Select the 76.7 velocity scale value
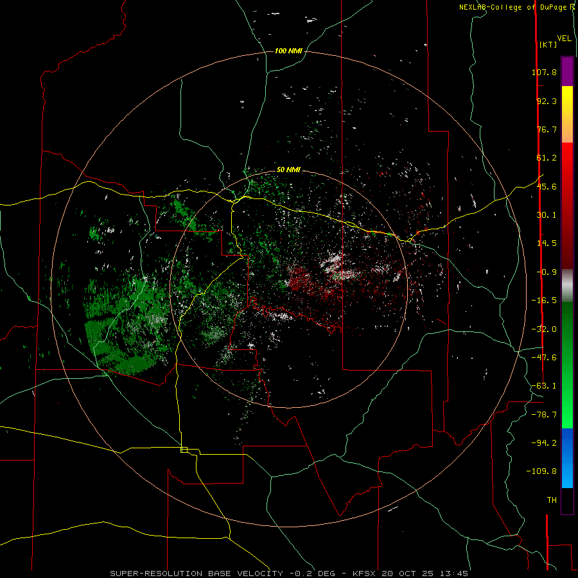 [x=547, y=129]
